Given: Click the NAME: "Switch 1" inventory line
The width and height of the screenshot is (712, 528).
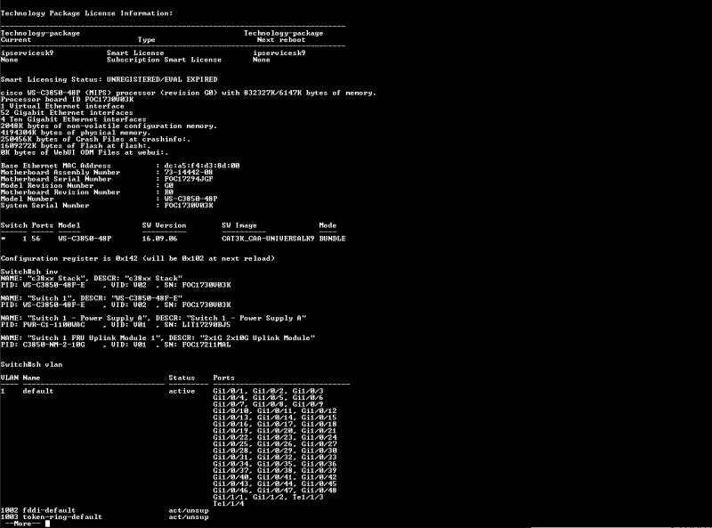Looking at the screenshot, I should point(92,298).
